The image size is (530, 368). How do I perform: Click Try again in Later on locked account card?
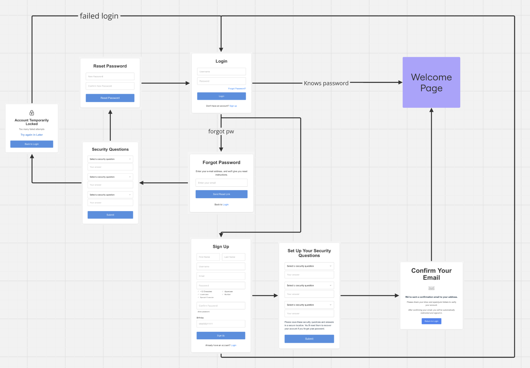click(x=31, y=135)
